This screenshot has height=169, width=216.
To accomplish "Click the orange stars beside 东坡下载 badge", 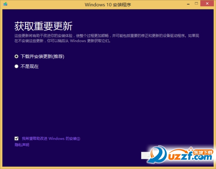I will coord(191,149).
